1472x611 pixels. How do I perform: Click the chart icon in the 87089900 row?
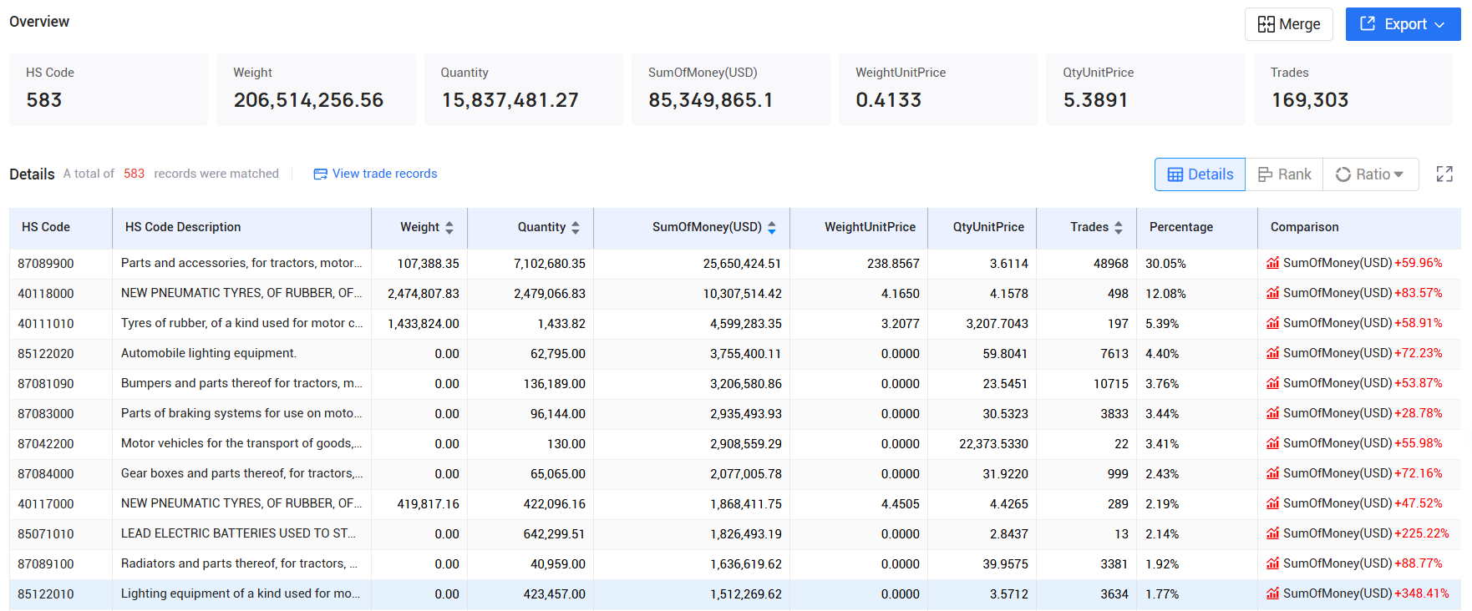coord(1272,263)
